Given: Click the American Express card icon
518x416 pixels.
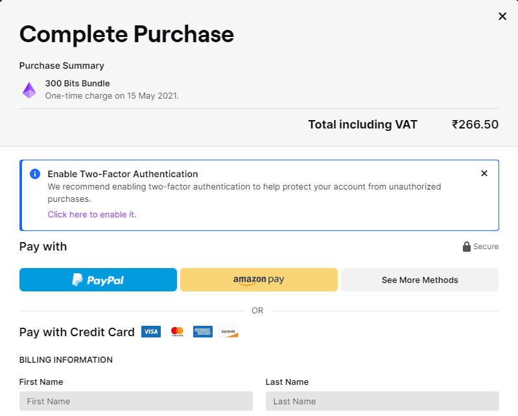Looking at the screenshot, I should click(x=203, y=332).
